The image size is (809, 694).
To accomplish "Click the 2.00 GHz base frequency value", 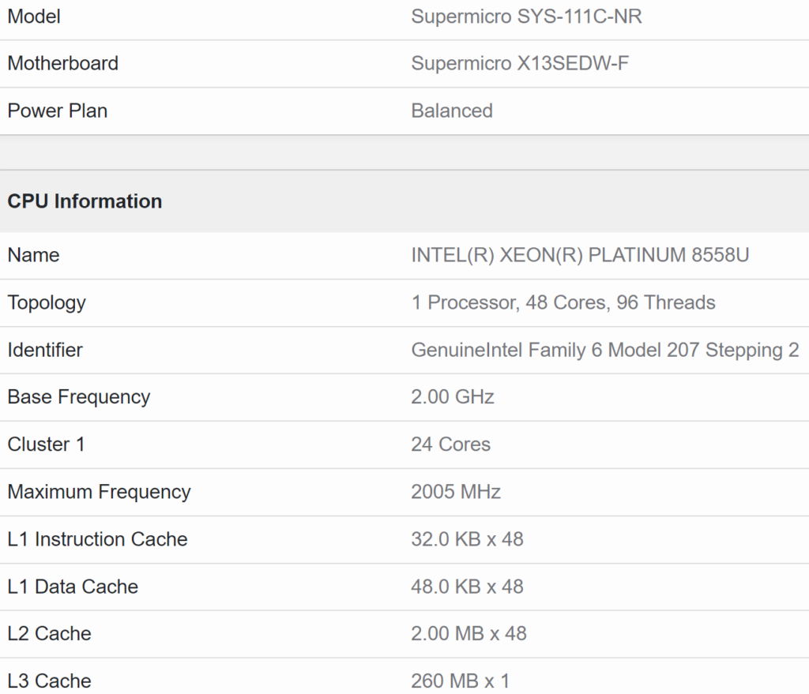I will tap(453, 397).
